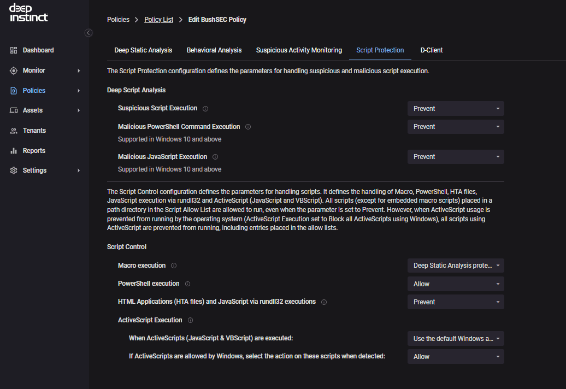566x389 pixels.
Task: Click the Assets devices icon
Action: coord(14,110)
